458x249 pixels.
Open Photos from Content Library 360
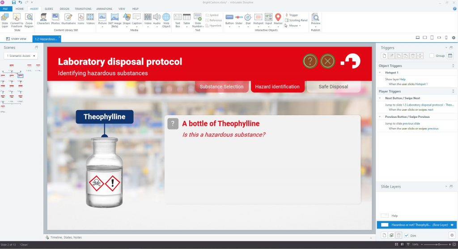(55, 19)
